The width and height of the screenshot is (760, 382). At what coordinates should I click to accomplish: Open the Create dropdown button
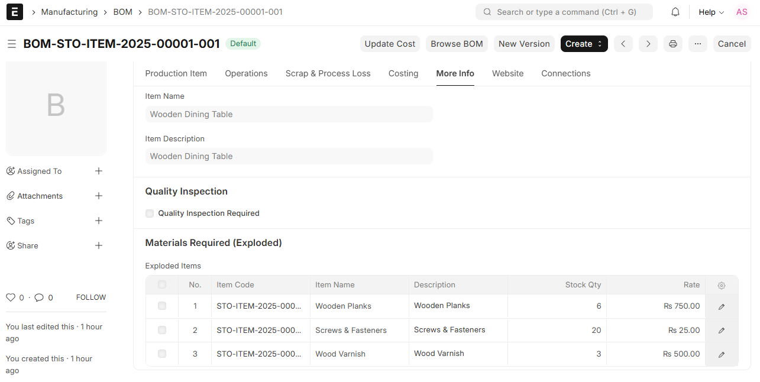(x=584, y=44)
